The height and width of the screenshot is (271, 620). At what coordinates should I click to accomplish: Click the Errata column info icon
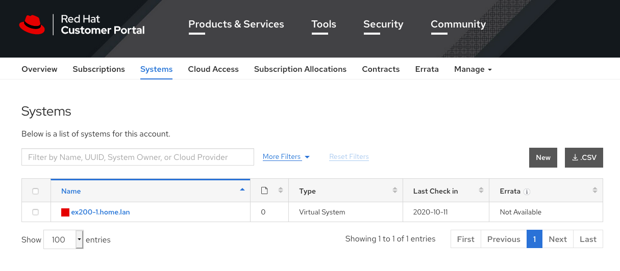(x=527, y=192)
